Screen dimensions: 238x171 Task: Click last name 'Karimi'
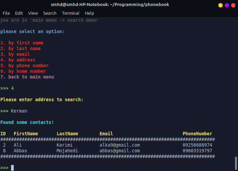(65, 145)
